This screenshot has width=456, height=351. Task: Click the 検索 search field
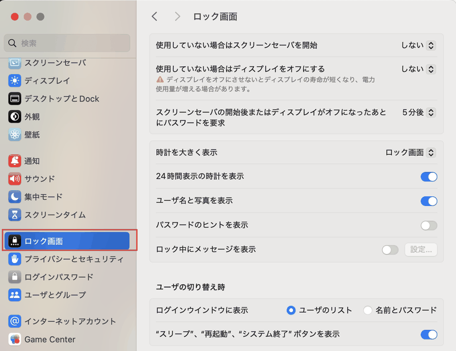[x=67, y=43]
